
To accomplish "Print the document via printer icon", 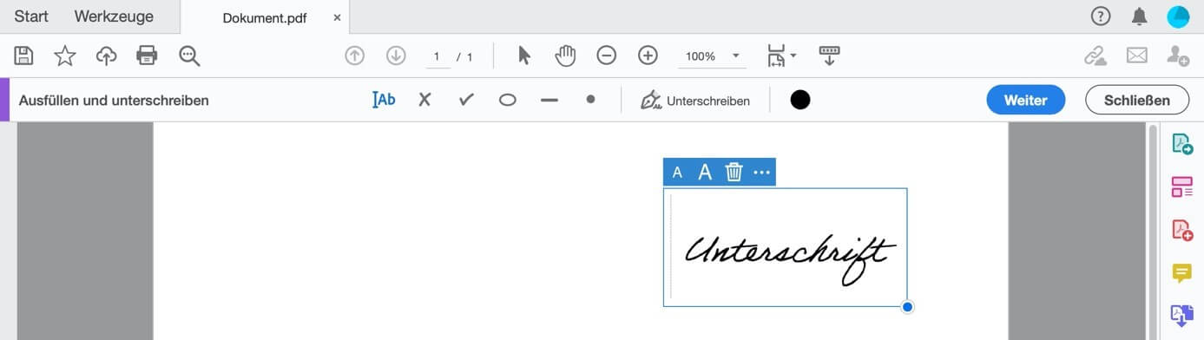I will coord(147,56).
